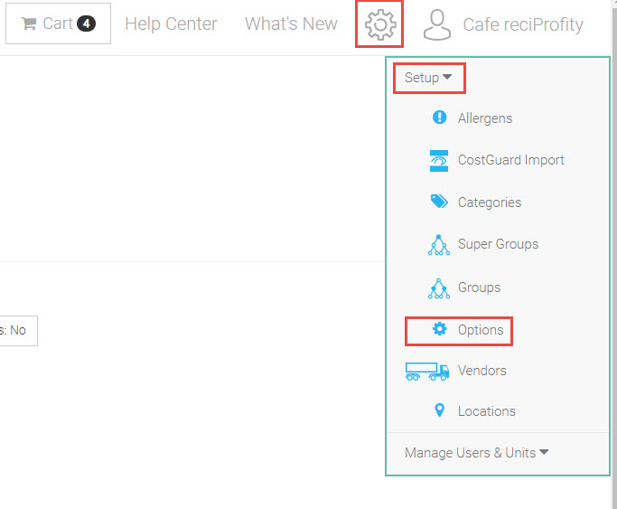
Task: Select Locations in the Setup menu
Action: [486, 411]
